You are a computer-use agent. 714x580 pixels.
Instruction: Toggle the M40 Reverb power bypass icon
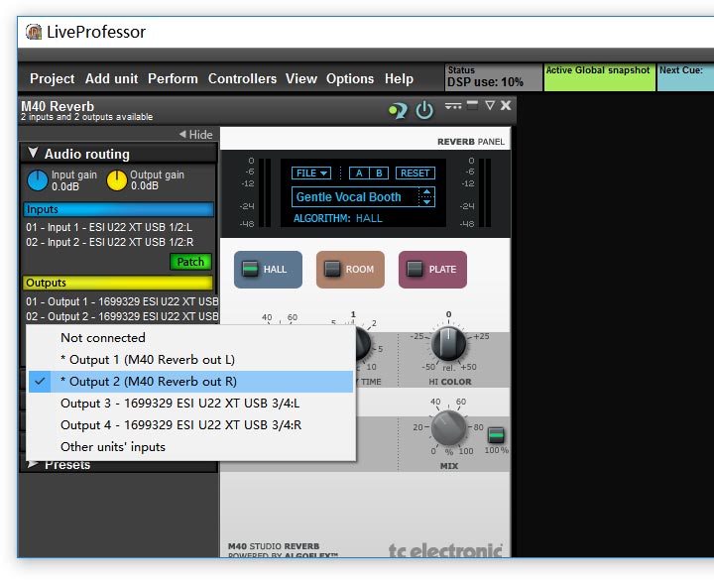(424, 110)
